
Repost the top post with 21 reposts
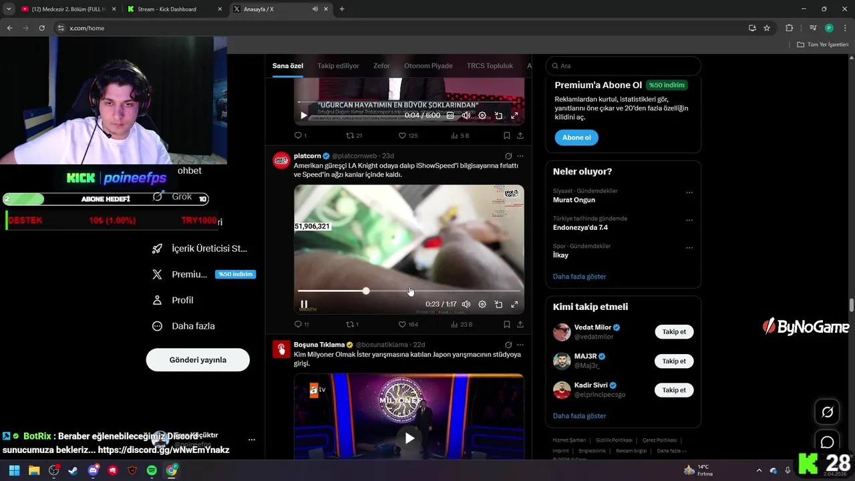[353, 136]
